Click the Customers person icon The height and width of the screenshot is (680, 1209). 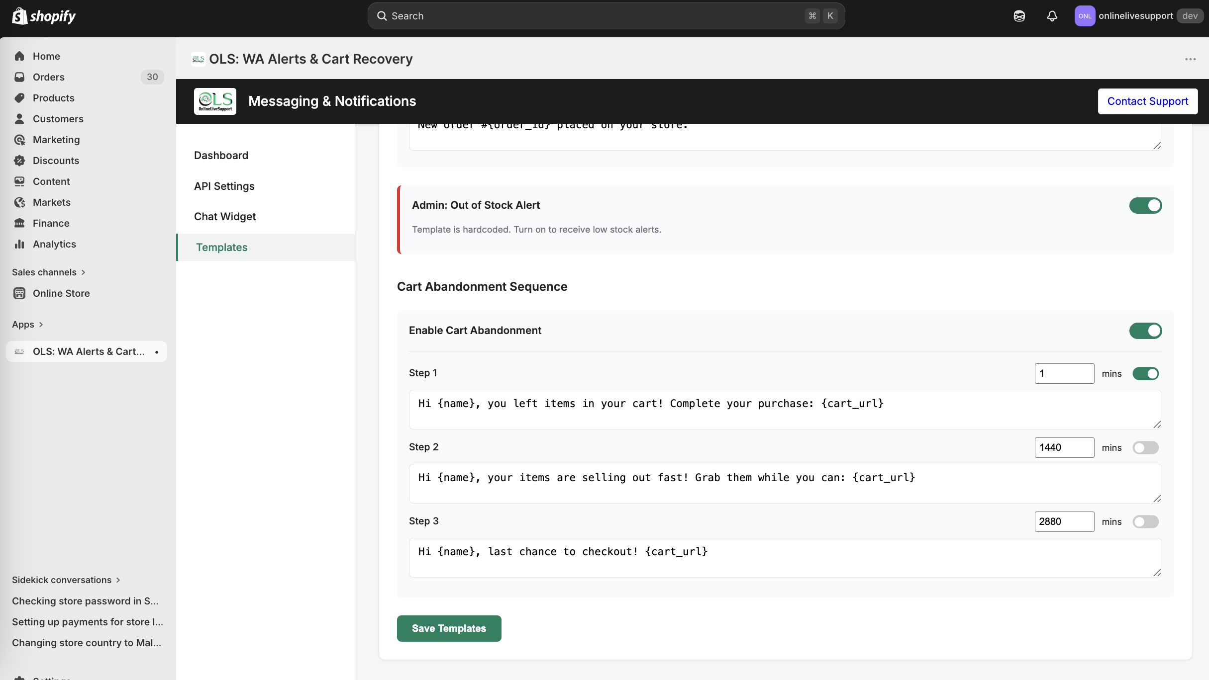19,119
